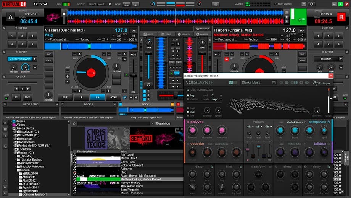Click deck A cues plus button
This screenshot has height=198, width=351.
pos(79,54)
